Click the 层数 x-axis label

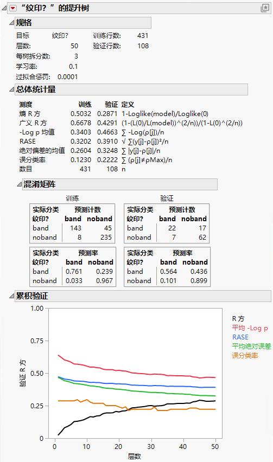(134, 456)
